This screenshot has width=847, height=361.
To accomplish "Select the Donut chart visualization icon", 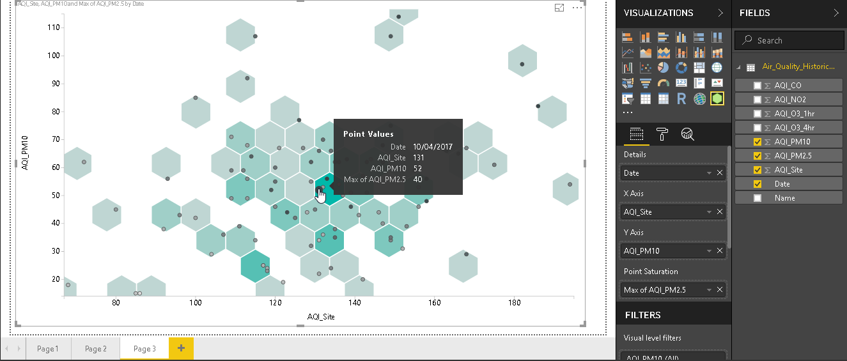I will click(x=681, y=68).
